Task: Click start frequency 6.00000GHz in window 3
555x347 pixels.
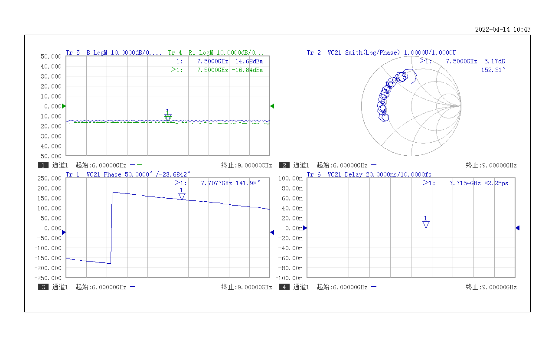Action: 101,287
